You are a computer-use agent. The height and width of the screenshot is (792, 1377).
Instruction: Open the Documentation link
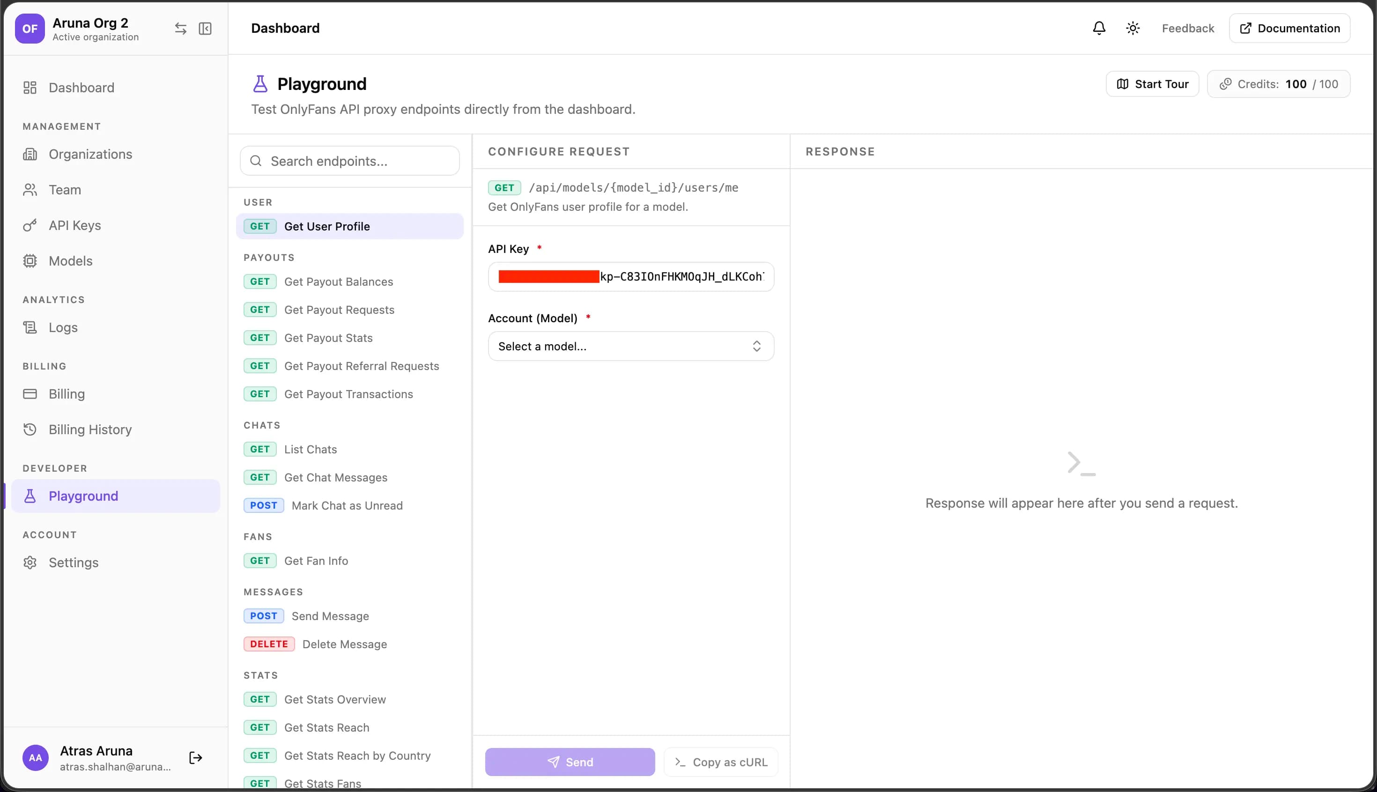(1289, 28)
